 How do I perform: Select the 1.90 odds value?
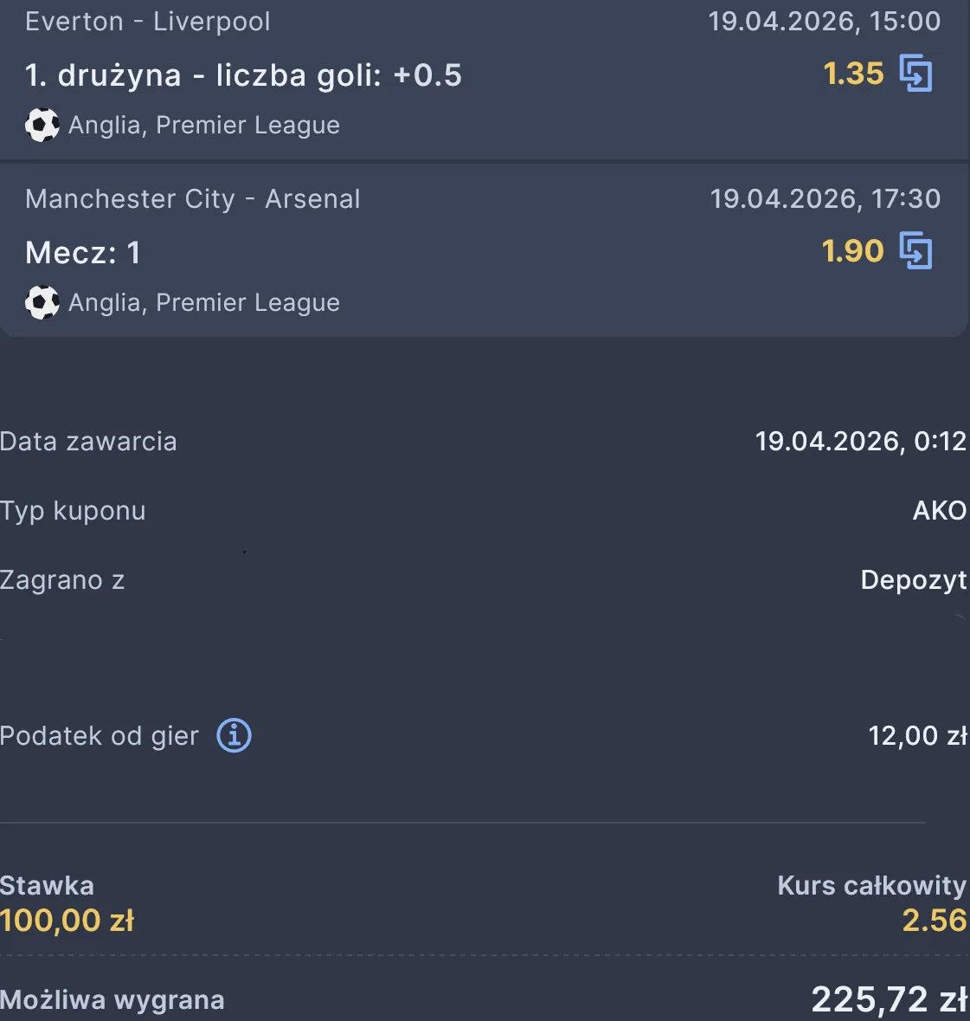point(852,251)
